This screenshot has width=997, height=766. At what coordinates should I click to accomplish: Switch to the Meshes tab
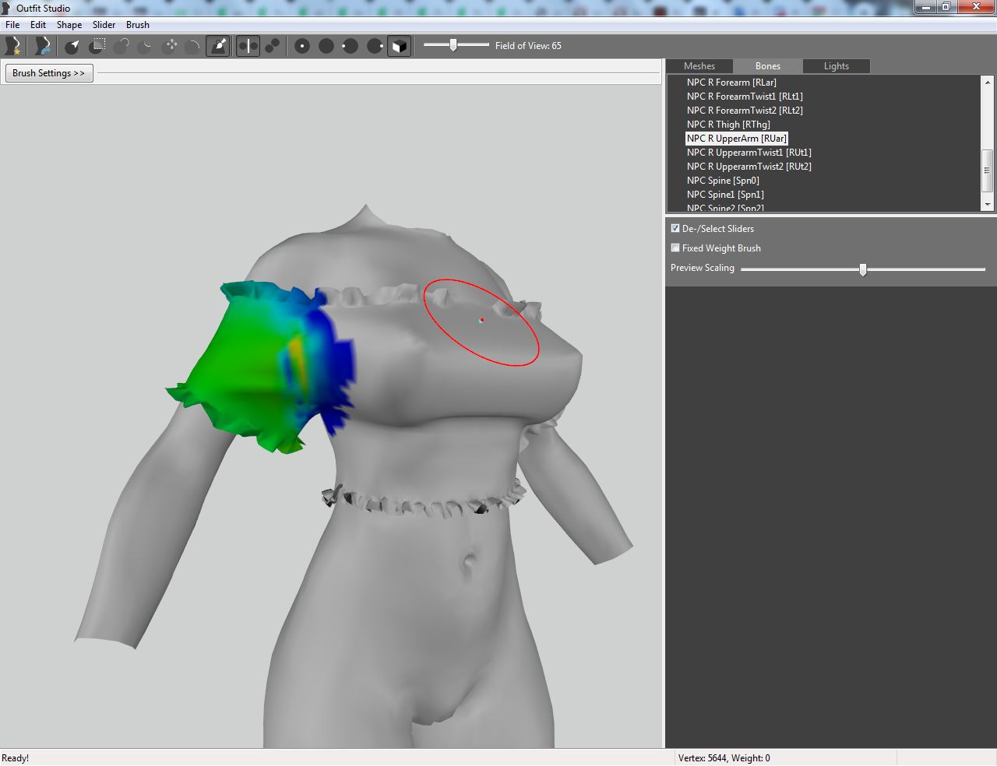[699, 66]
